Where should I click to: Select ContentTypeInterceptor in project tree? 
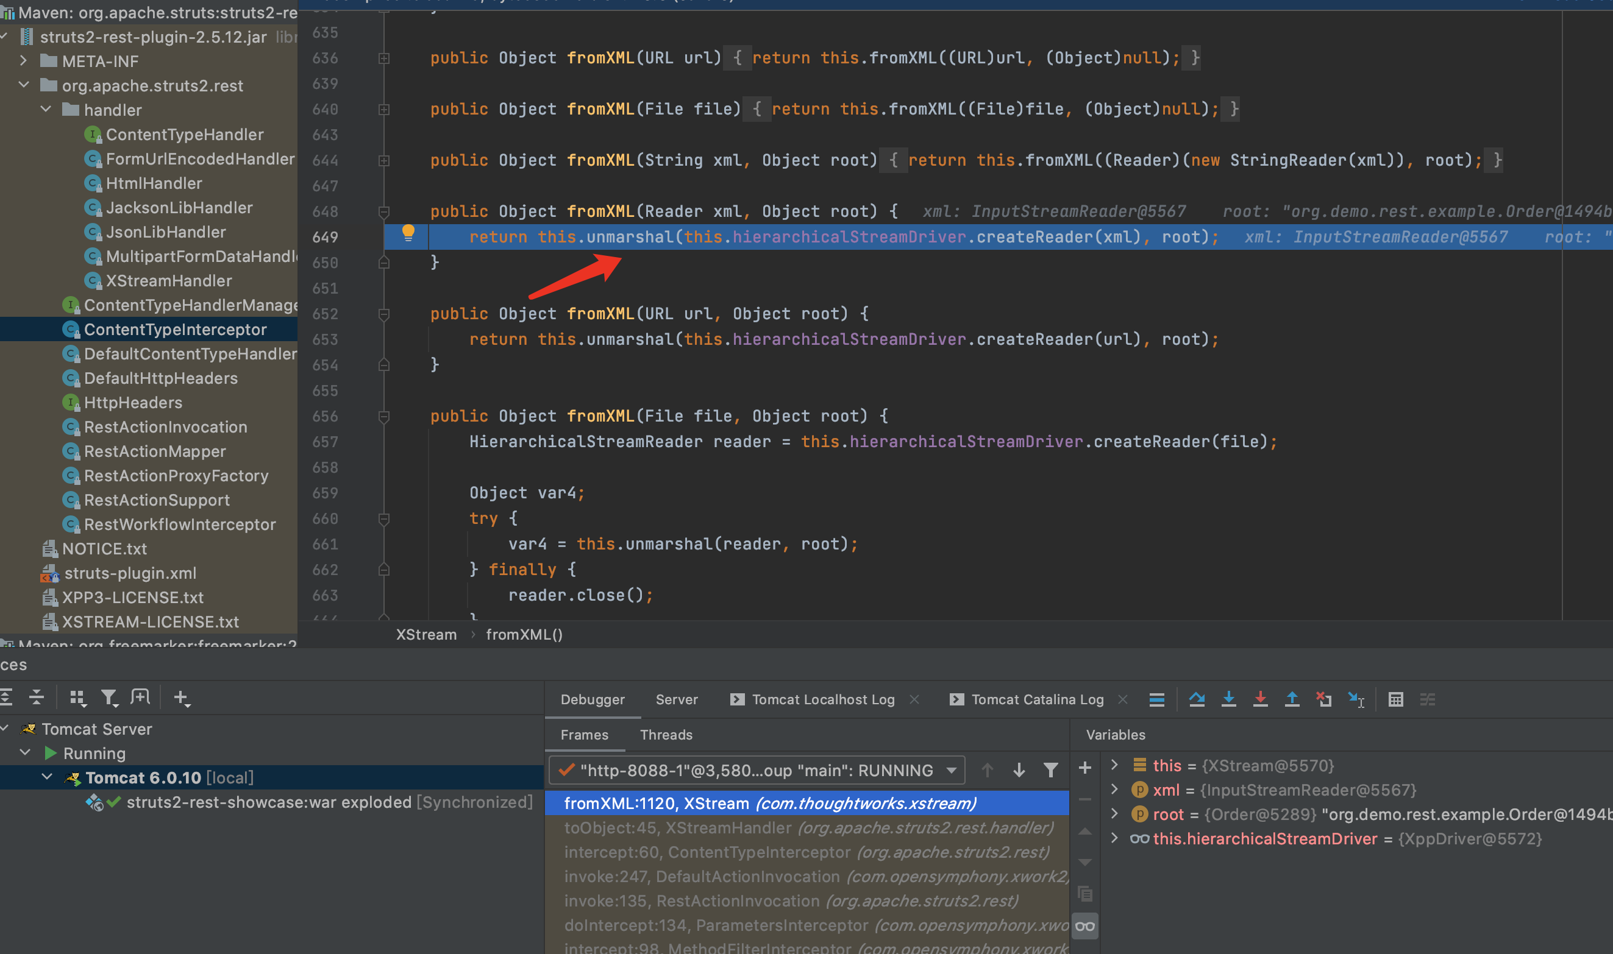point(175,330)
